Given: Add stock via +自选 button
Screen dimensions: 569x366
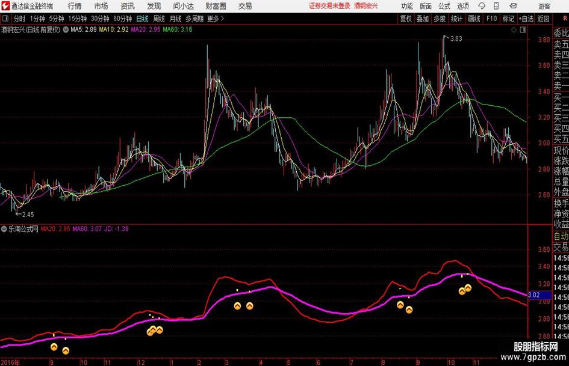Looking at the screenshot, I should coord(526,19).
